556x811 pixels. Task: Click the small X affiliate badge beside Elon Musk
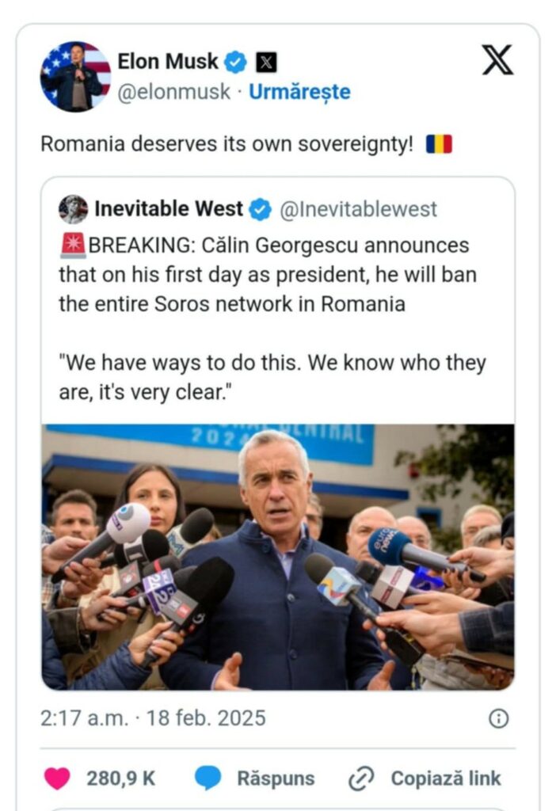[266, 62]
